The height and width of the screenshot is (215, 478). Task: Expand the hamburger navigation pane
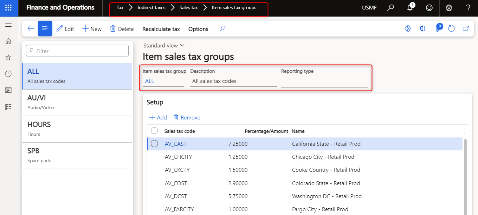(8, 25)
